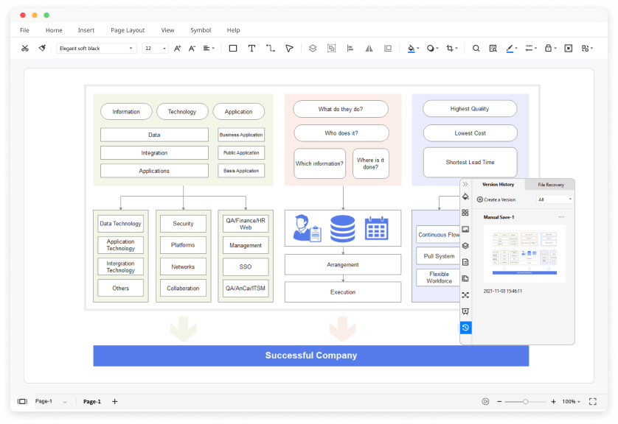
Task: Open the font name dropdown
Action: (x=96, y=48)
